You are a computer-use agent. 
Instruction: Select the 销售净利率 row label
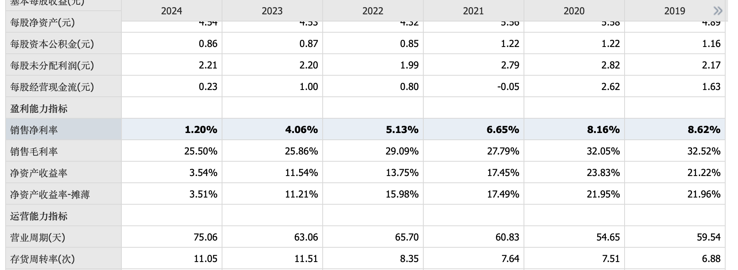click(x=34, y=130)
